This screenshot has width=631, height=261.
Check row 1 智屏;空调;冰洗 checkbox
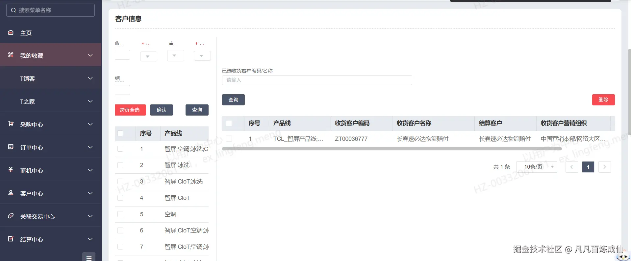(120, 149)
